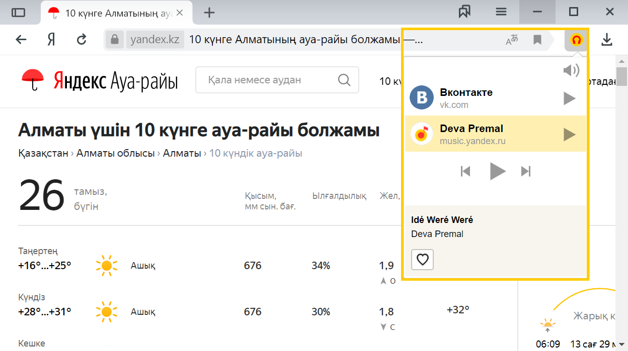628x351 pixels.
Task: Toggle the media control headphones icon
Action: pyautogui.click(x=577, y=40)
